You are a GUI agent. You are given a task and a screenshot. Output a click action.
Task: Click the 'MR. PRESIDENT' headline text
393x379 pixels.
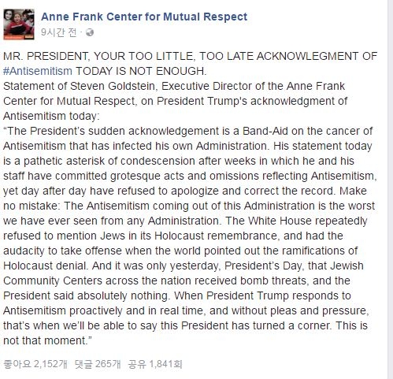click(46, 56)
